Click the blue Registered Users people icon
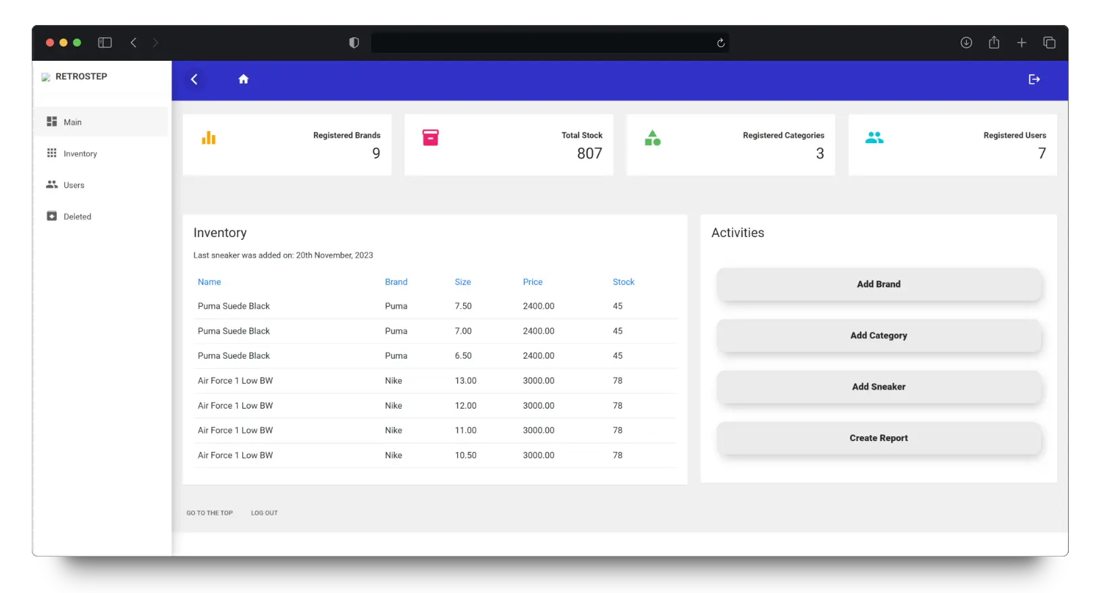 [874, 138]
